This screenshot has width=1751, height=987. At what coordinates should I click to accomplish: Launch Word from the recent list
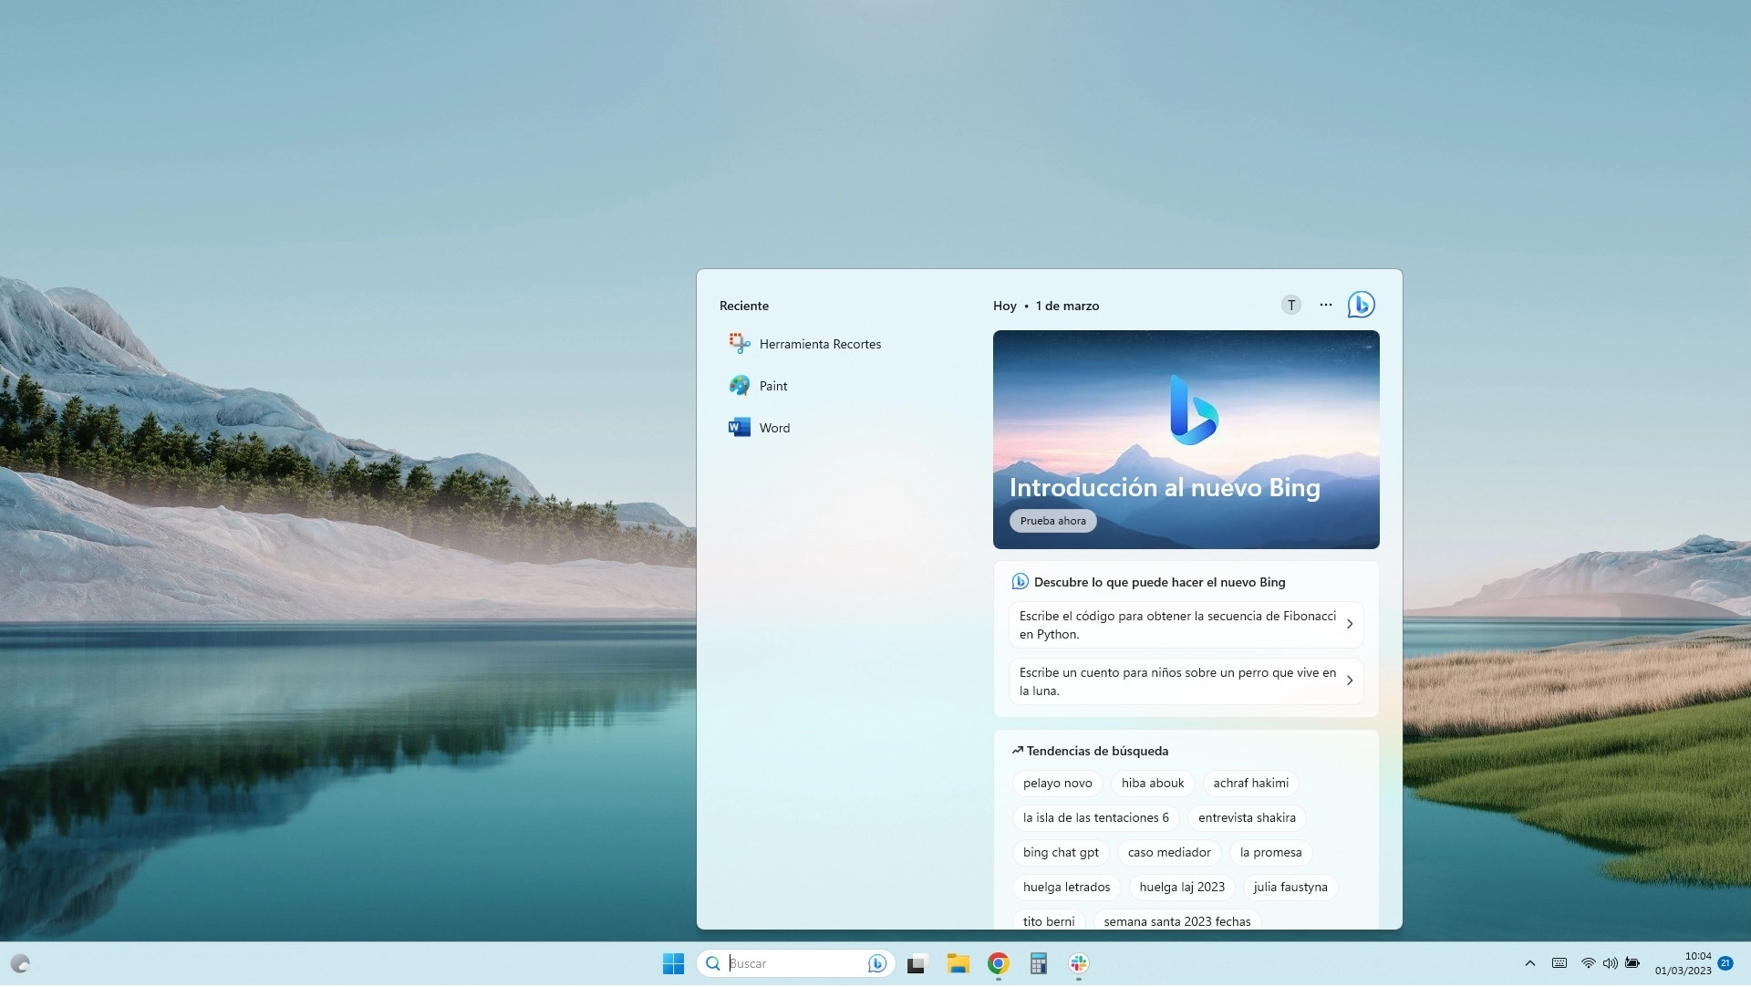(x=759, y=428)
